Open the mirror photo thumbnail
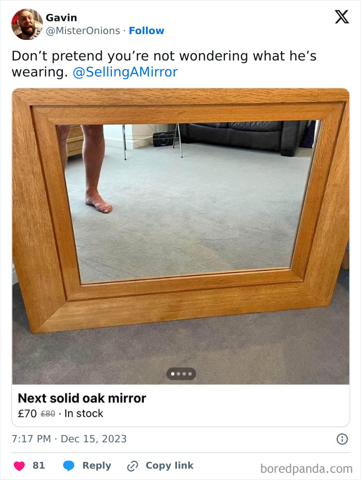 (x=180, y=233)
